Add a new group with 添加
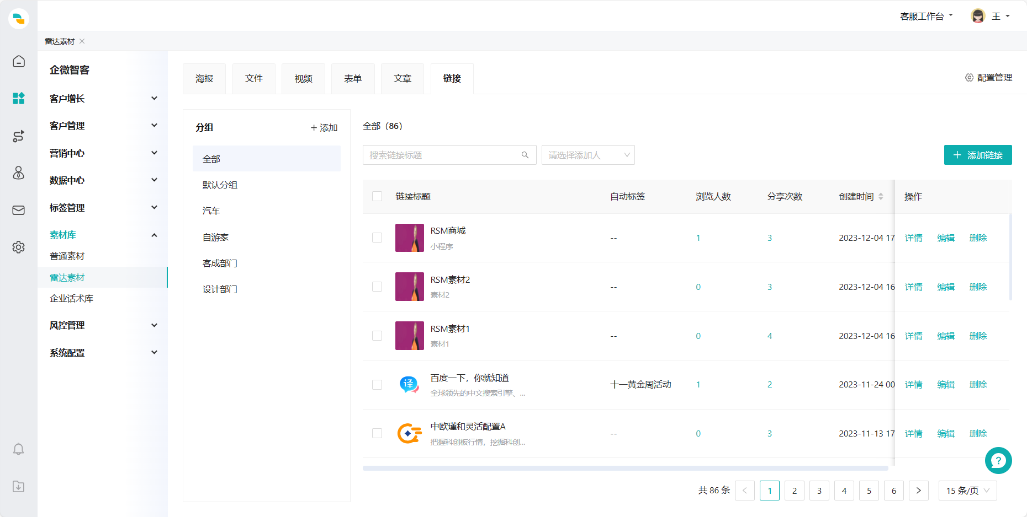The width and height of the screenshot is (1027, 517). pyautogui.click(x=324, y=127)
